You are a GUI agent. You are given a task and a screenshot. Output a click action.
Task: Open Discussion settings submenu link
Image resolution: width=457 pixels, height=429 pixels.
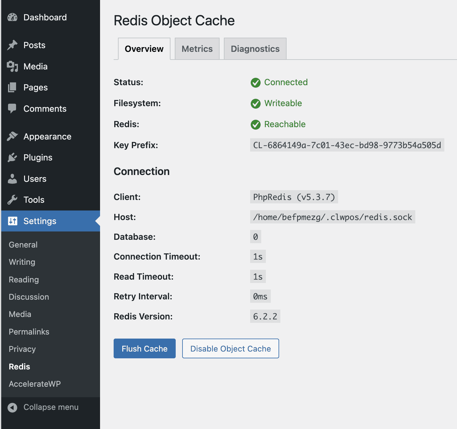[29, 297]
